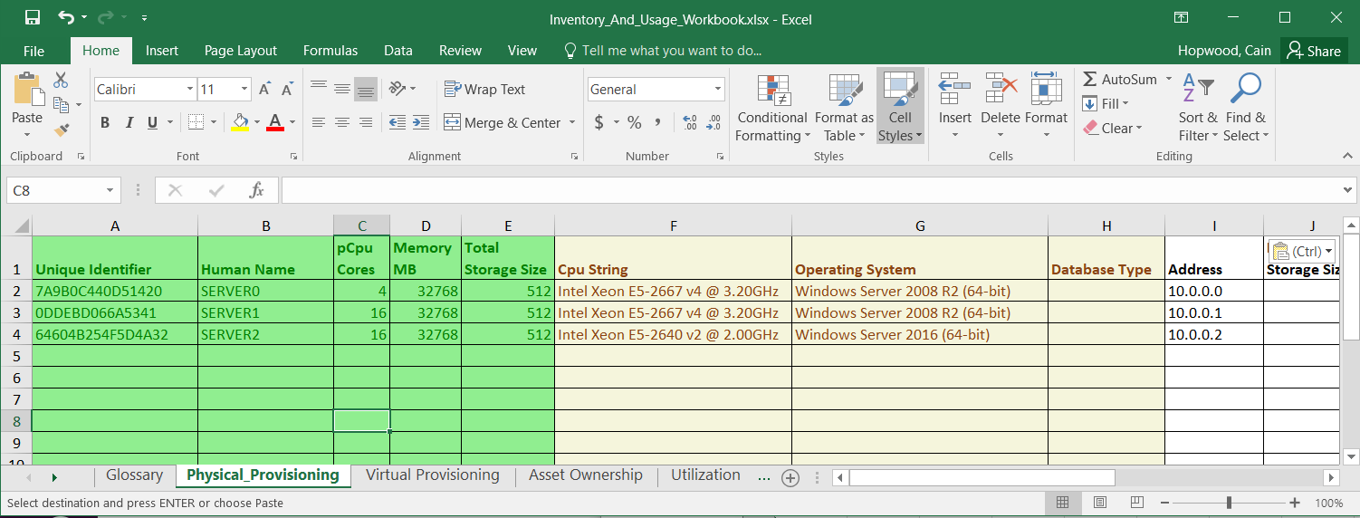This screenshot has height=518, width=1360.
Task: Click the Format Painter brush icon
Action: 62,130
